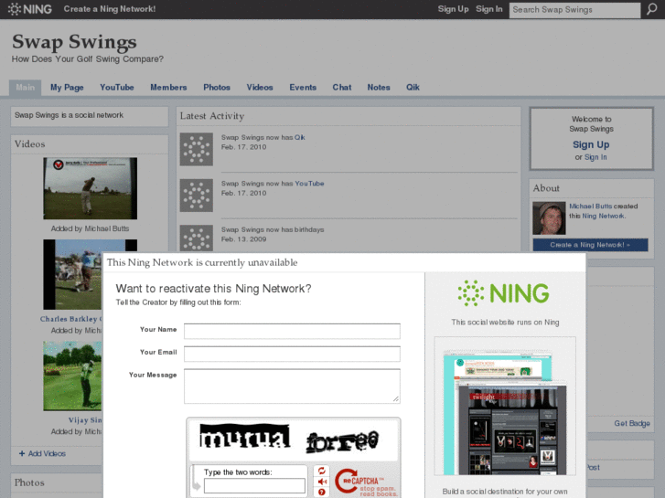The height and width of the screenshot is (498, 665).
Task: Click the Your Email input field
Action: pyautogui.click(x=292, y=354)
